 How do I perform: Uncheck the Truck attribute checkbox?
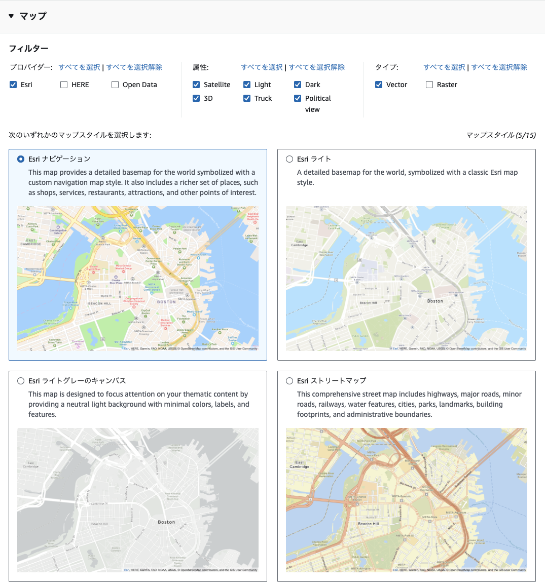click(246, 98)
